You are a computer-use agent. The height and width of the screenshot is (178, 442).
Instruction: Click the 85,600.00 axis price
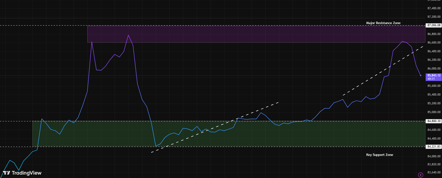pos(434,86)
